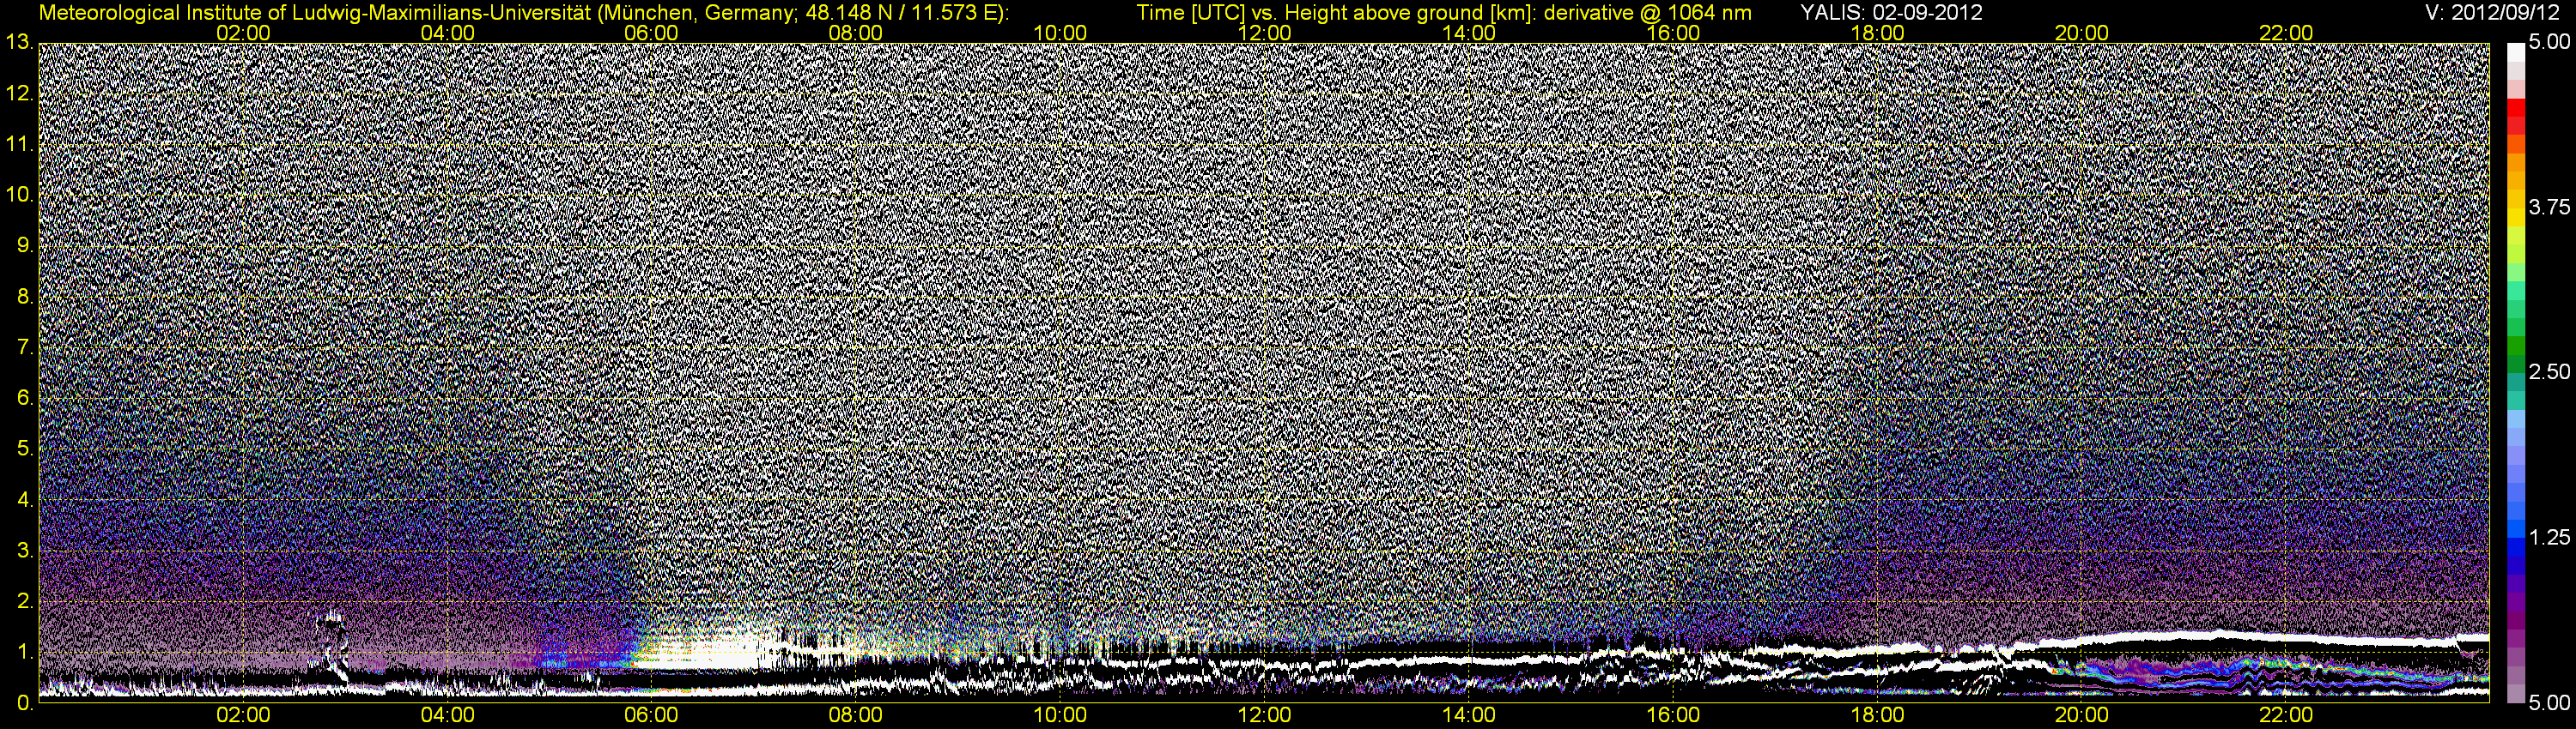2576x729 pixels.
Task: Click the 14:00 label on the bottom time axis
Action: pos(1469,715)
